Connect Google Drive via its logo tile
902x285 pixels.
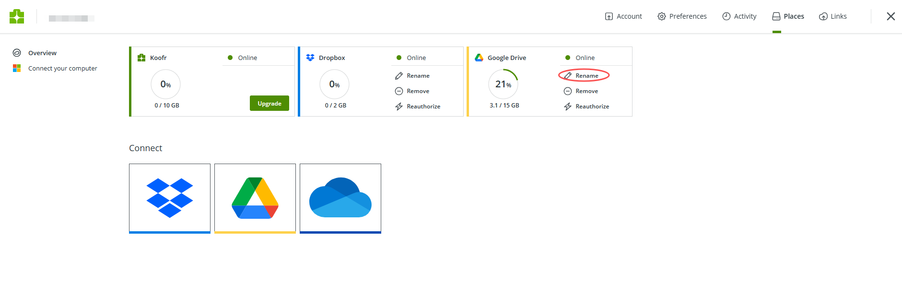[x=255, y=199]
